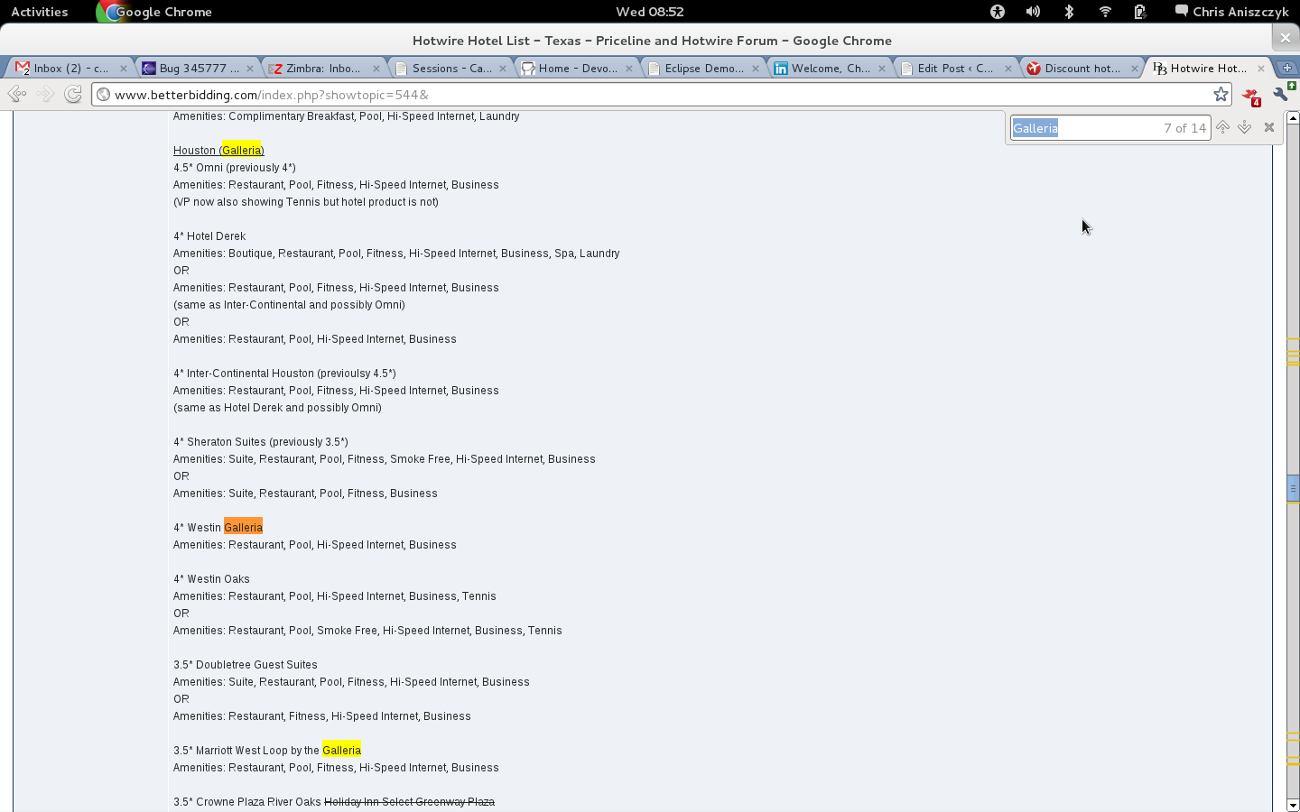Close the Chrome window with X button
Screen dimensions: 1300x812
1286,38
